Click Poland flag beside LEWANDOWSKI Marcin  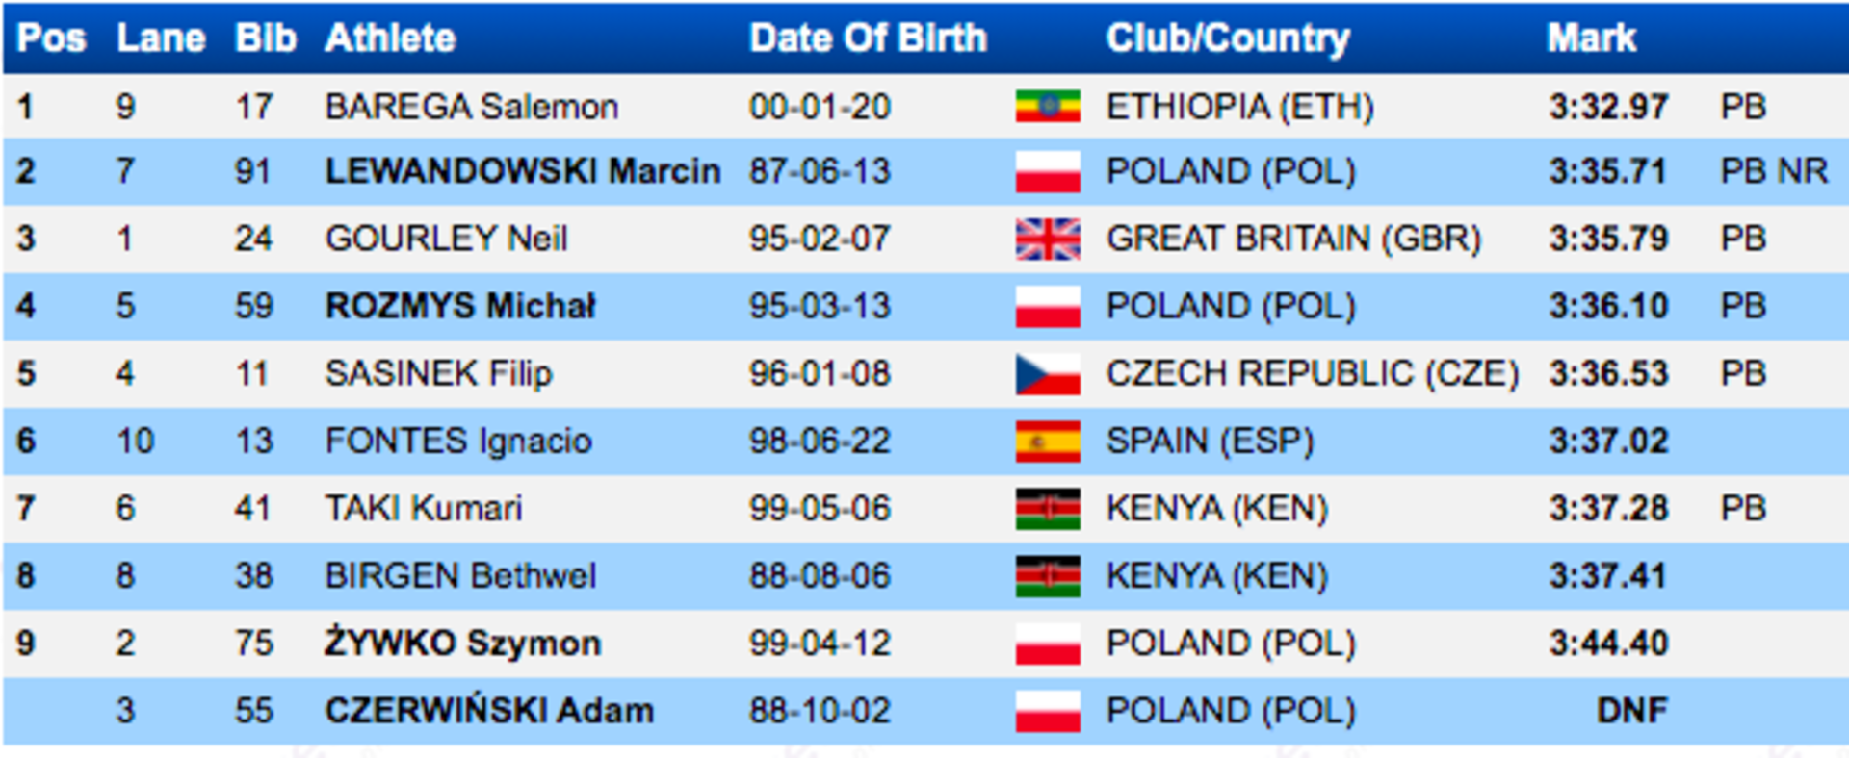pyautogui.click(x=1048, y=172)
